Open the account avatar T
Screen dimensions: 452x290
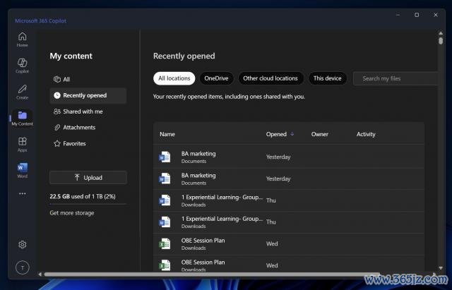click(x=22, y=268)
